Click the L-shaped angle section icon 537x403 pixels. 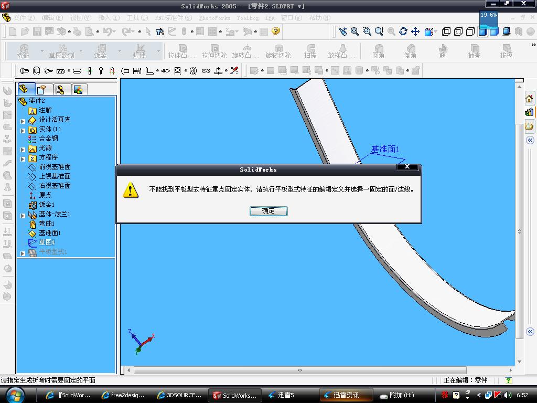(x=149, y=71)
